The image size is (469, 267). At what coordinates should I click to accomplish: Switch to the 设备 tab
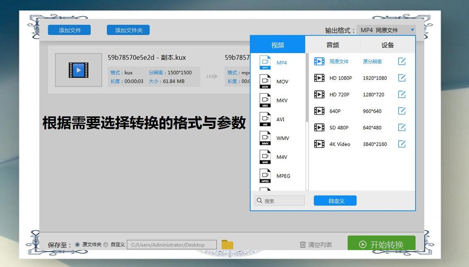[387, 45]
